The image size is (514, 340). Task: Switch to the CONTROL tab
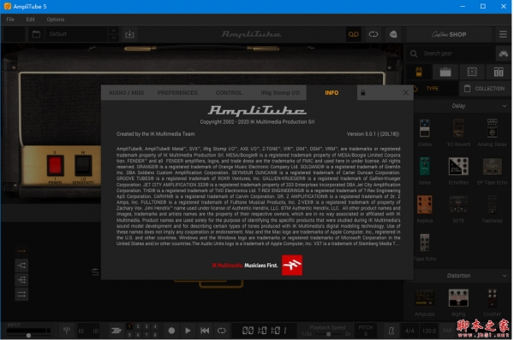pos(229,93)
